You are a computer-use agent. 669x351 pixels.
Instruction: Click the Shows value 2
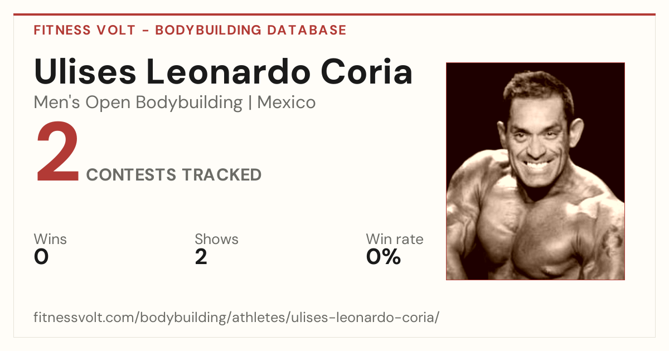(x=201, y=257)
